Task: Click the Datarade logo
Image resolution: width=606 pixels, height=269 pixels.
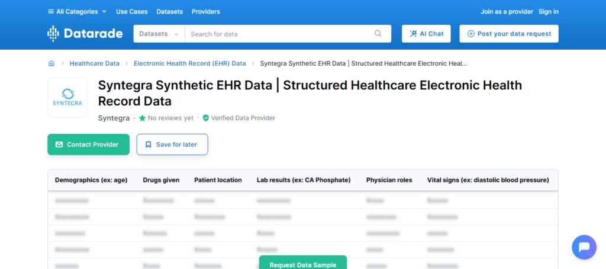Action: [85, 34]
